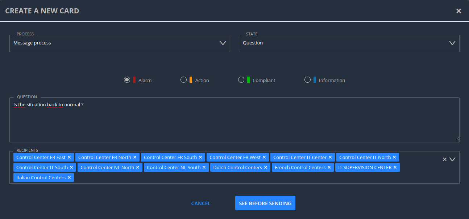Select the Information severity radio button
The width and height of the screenshot is (469, 219).
coord(307,80)
